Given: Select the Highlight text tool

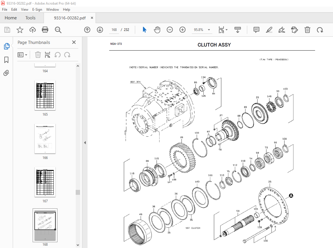Looking at the screenshot, I should [269, 30].
